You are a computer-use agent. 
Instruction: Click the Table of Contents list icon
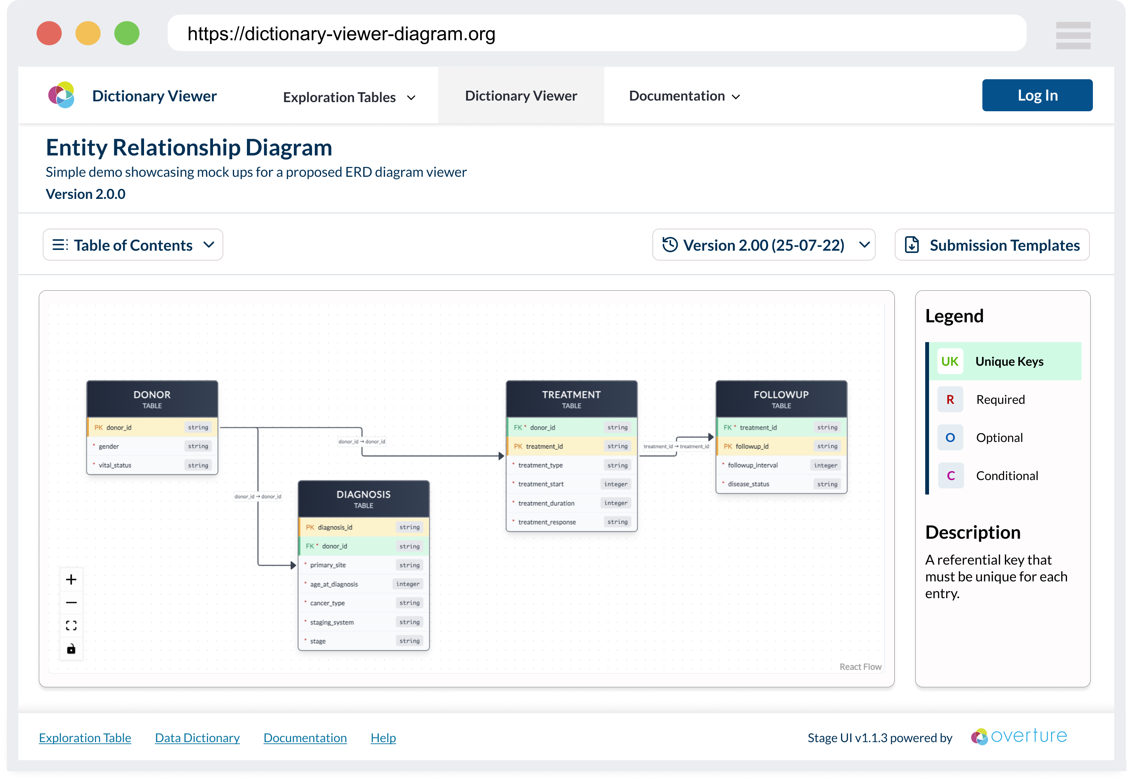tap(60, 245)
